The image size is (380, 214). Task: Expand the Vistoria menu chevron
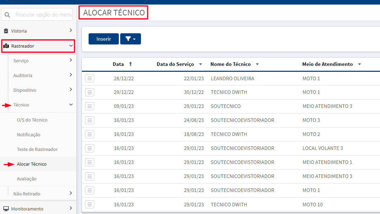tap(71, 30)
